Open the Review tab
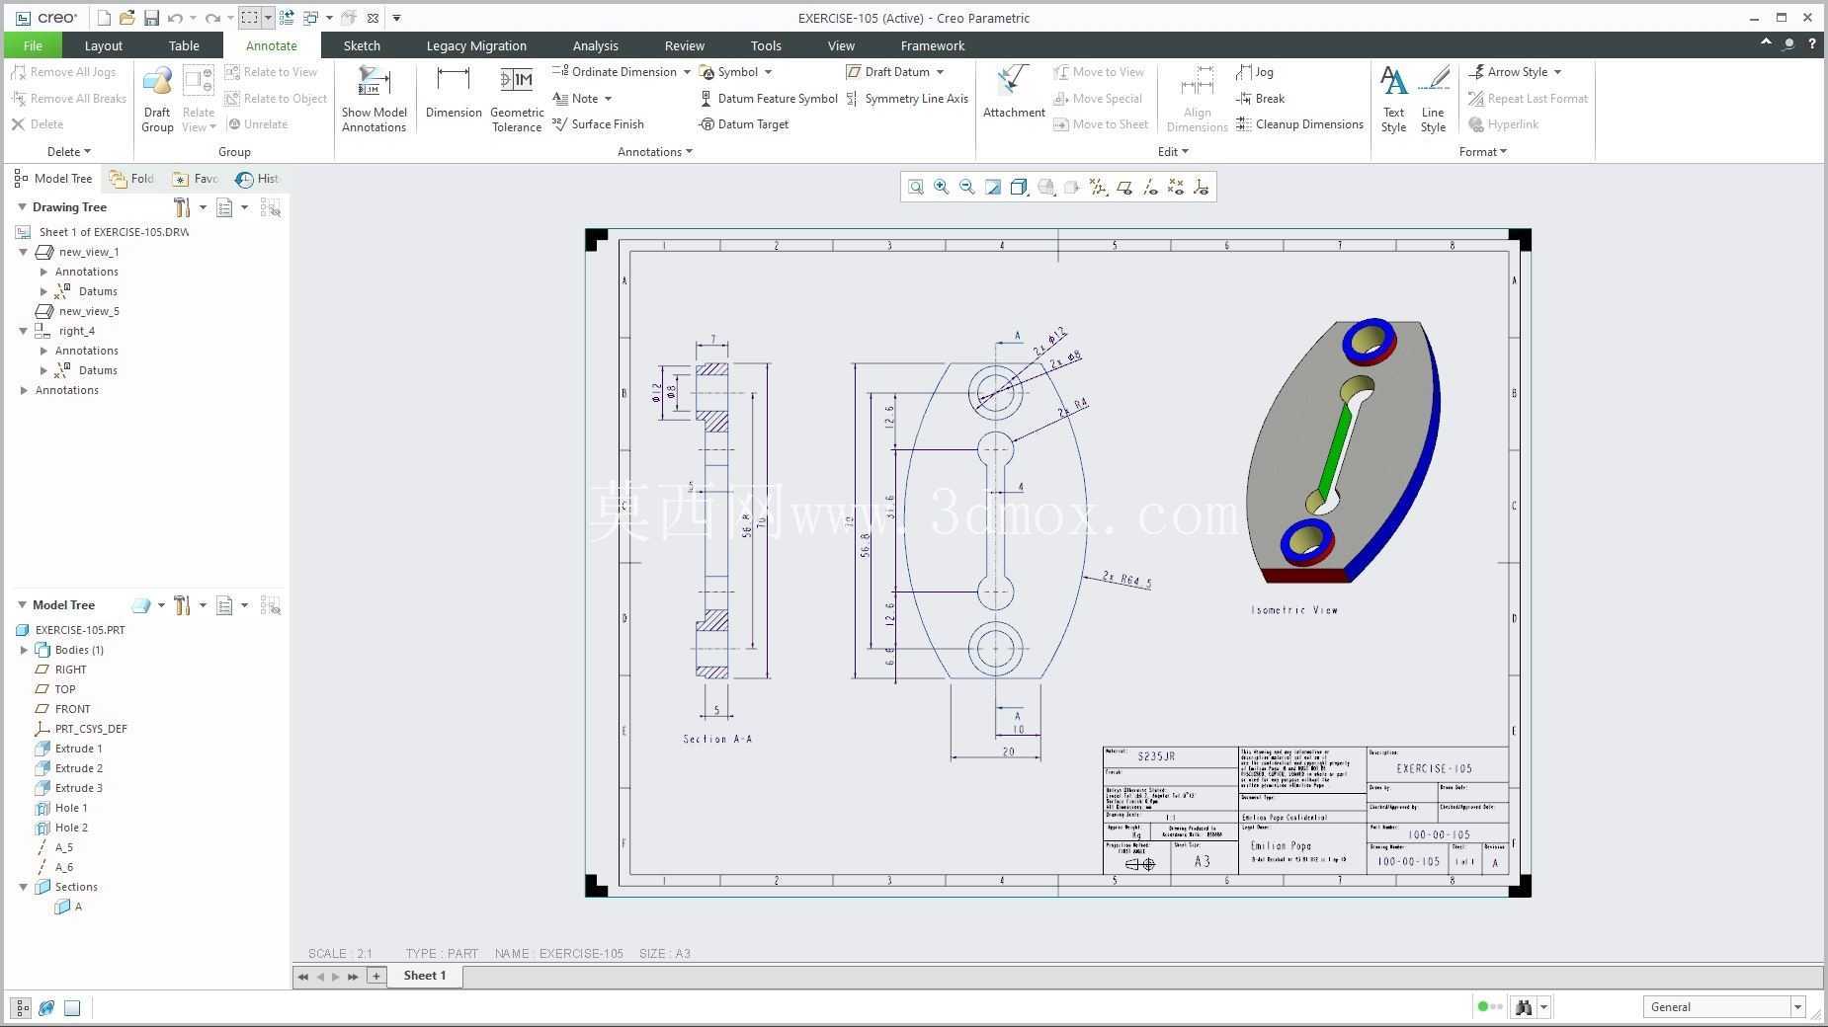This screenshot has height=1027, width=1828. point(685,45)
